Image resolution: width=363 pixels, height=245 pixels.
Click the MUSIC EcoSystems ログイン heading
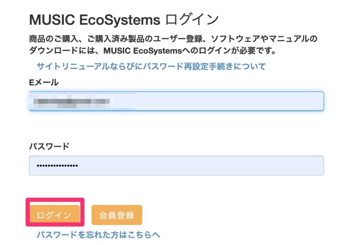124,20
